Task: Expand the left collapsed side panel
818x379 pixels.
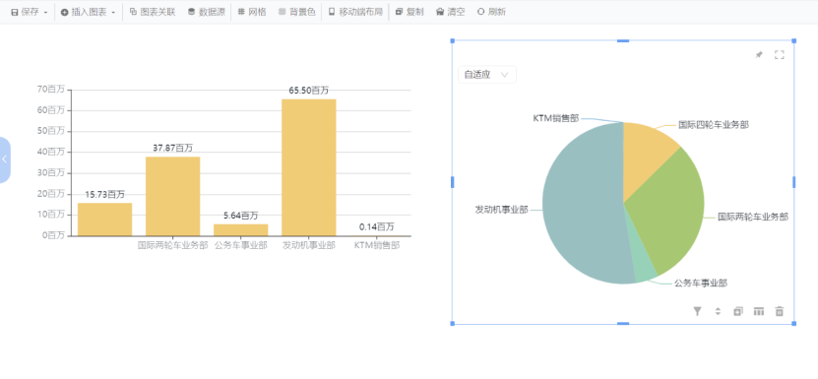Action: pyautogui.click(x=4, y=159)
